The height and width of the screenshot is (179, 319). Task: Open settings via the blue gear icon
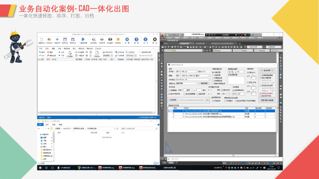(x=127, y=39)
